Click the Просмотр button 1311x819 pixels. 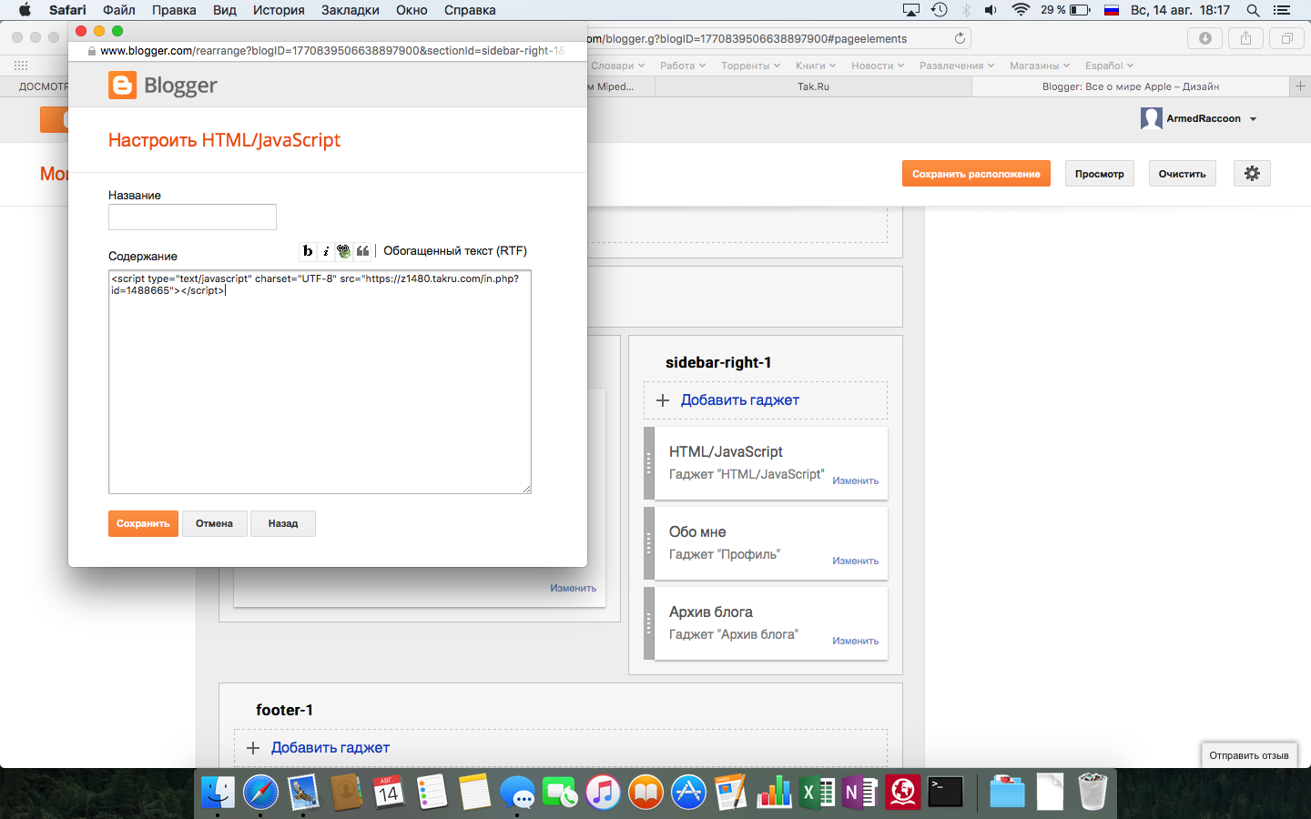pyautogui.click(x=1099, y=174)
